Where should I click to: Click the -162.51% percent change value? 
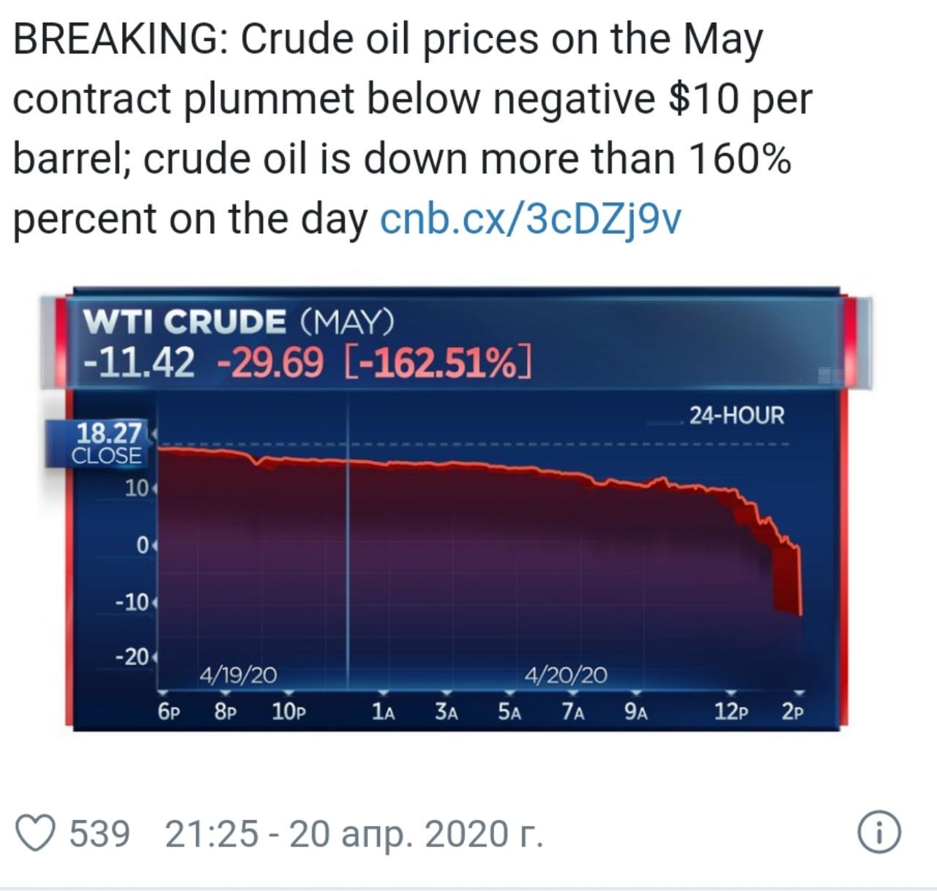[437, 363]
